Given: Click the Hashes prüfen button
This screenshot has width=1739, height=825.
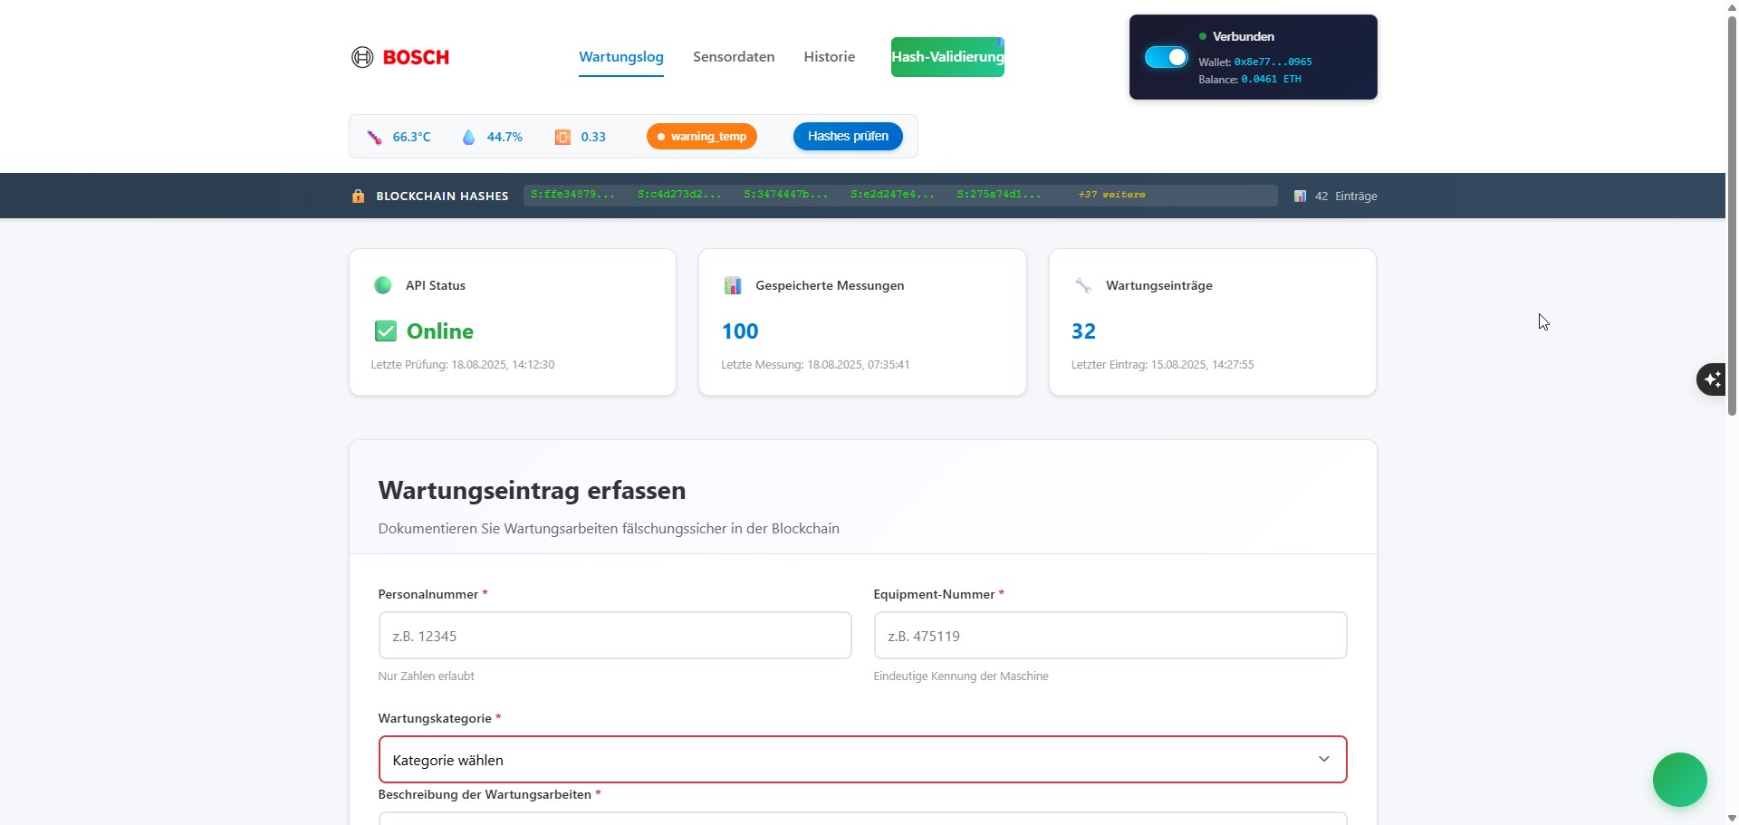Looking at the screenshot, I should tap(847, 136).
